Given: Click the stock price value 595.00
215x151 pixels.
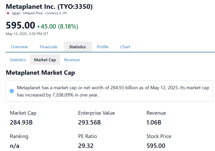Looking at the screenshot, I should (20, 26).
